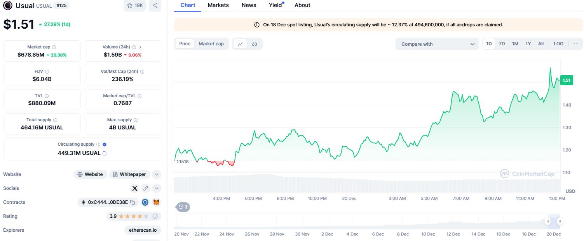Select the Market cap chart toggle
584x241 pixels.
[x=211, y=44]
